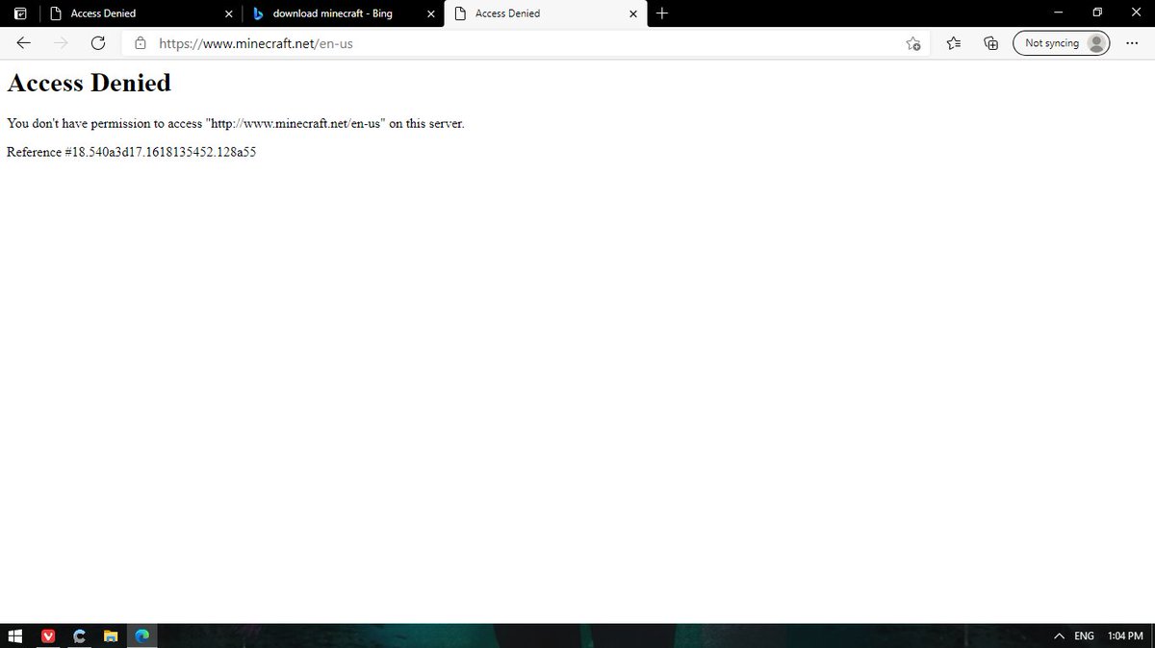Open the Favorites list
Screen dimensions: 1155x648
point(953,43)
